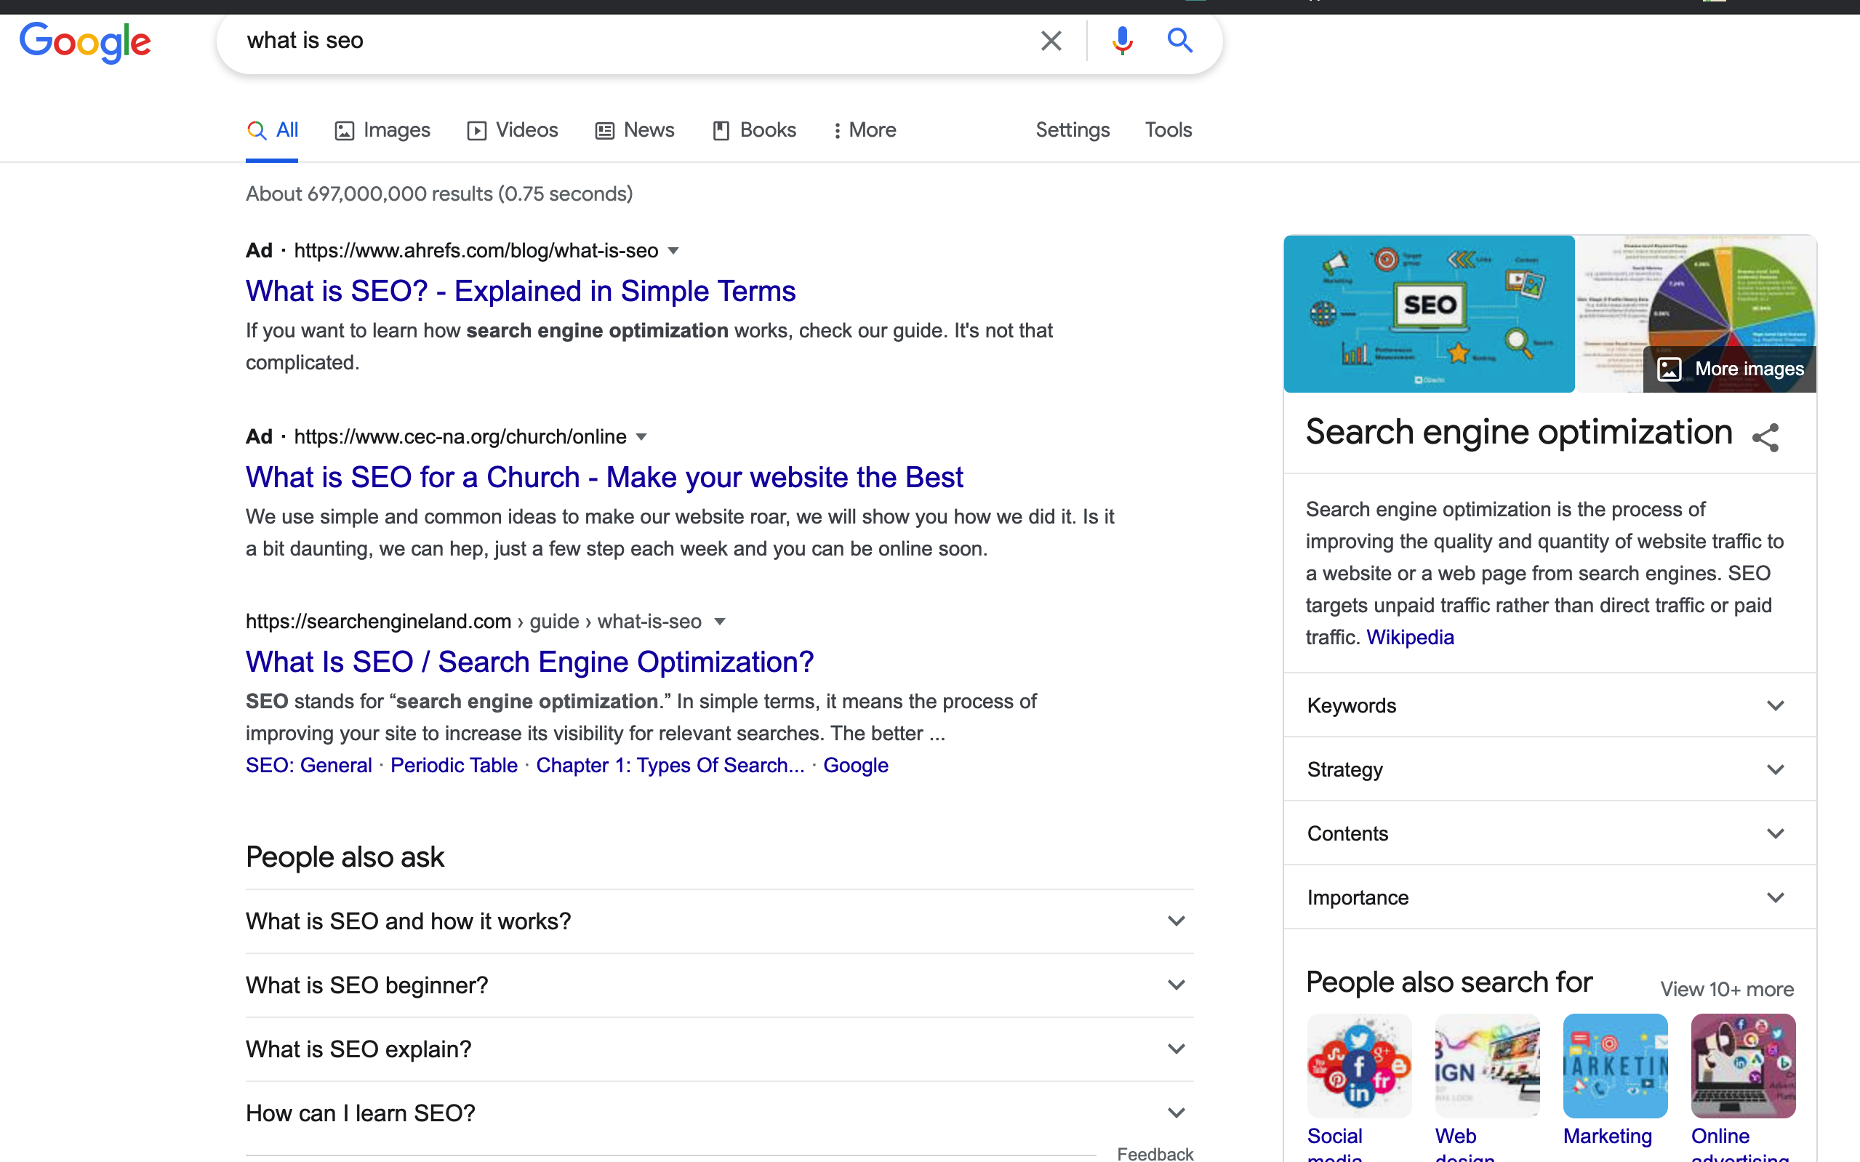Click the voice search microphone icon
Screen dimensions: 1860x1162
[x=1122, y=41]
